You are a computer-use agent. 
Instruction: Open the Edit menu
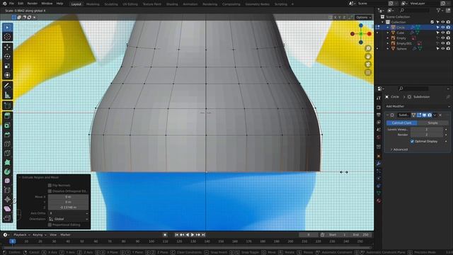[21, 4]
